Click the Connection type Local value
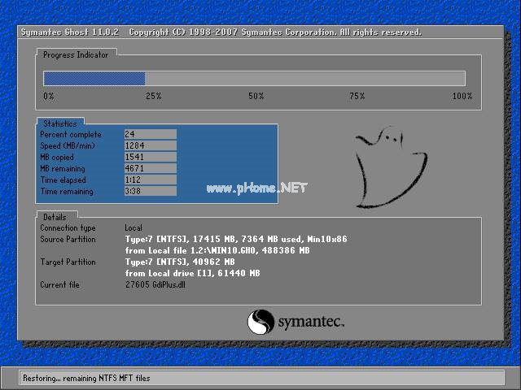The height and width of the screenshot is (390, 521). point(134,228)
